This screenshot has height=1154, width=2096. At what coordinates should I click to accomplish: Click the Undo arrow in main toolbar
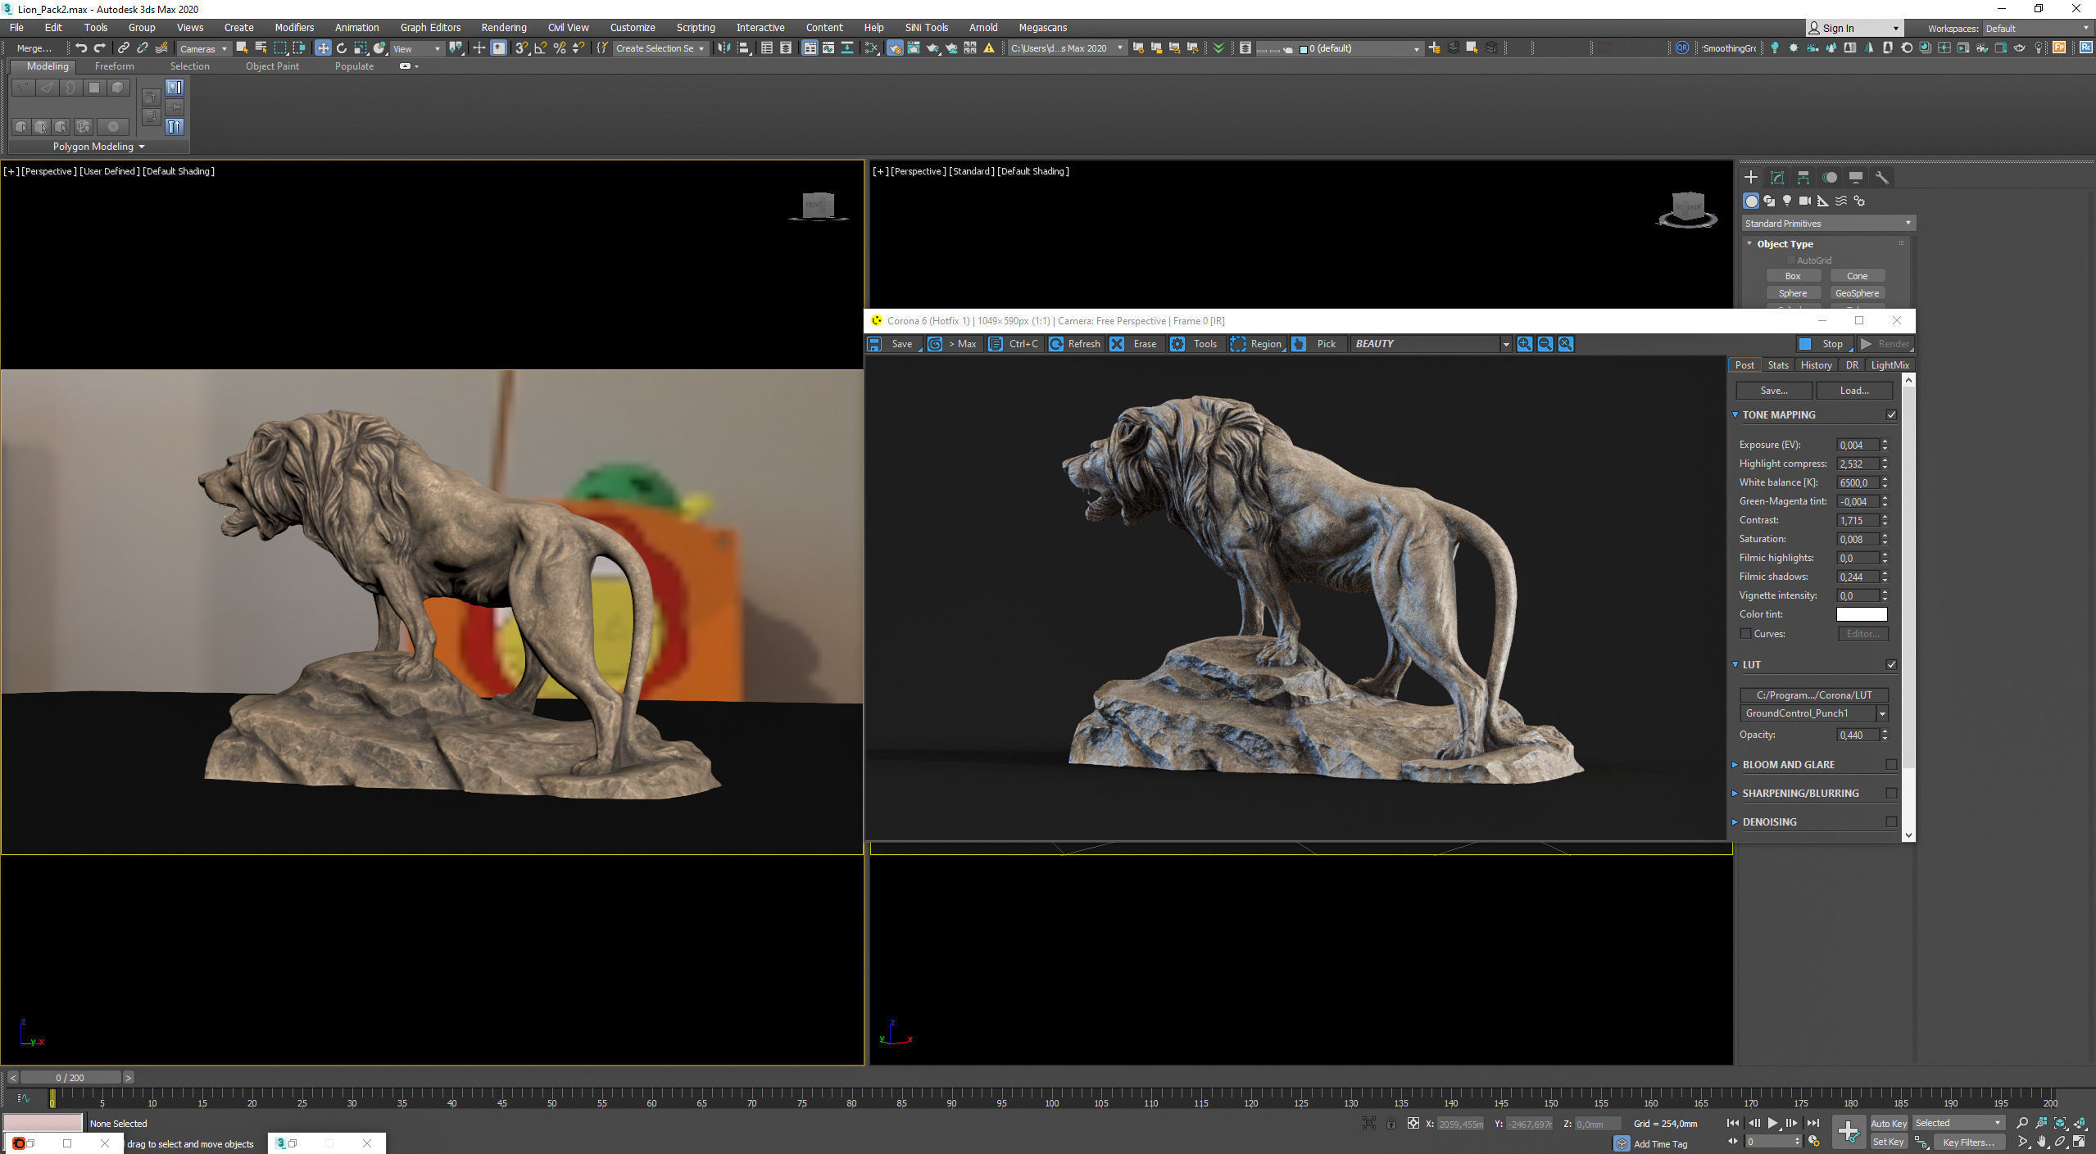coord(80,48)
